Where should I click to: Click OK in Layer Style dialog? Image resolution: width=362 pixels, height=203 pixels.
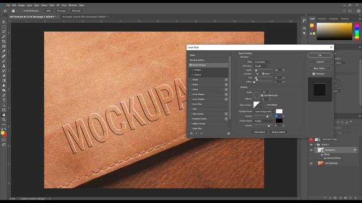tap(320, 55)
